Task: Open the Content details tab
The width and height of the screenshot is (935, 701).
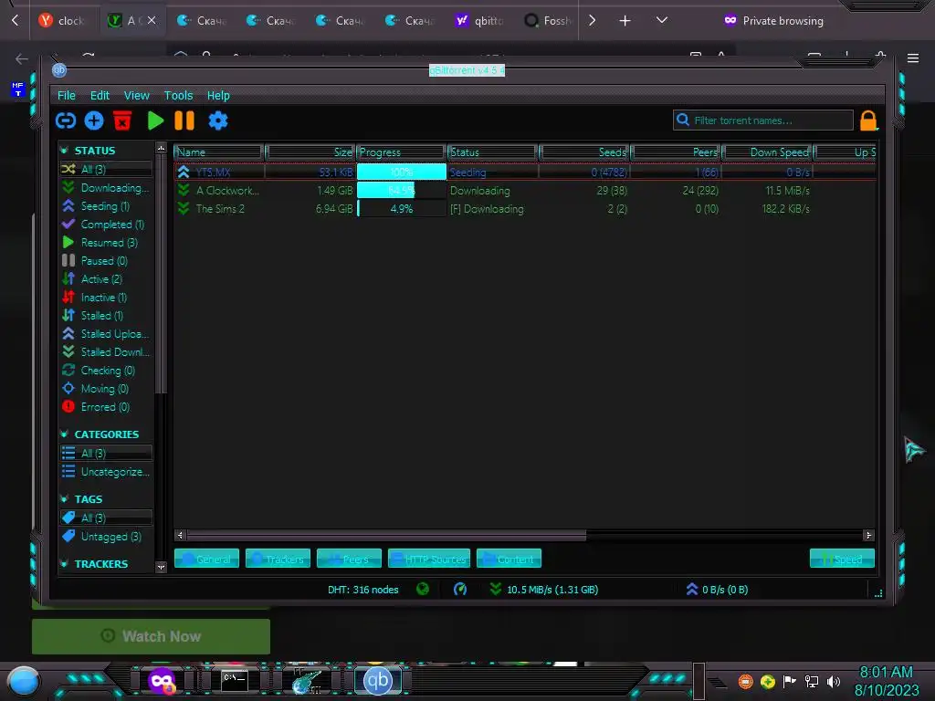Action: pos(509,559)
